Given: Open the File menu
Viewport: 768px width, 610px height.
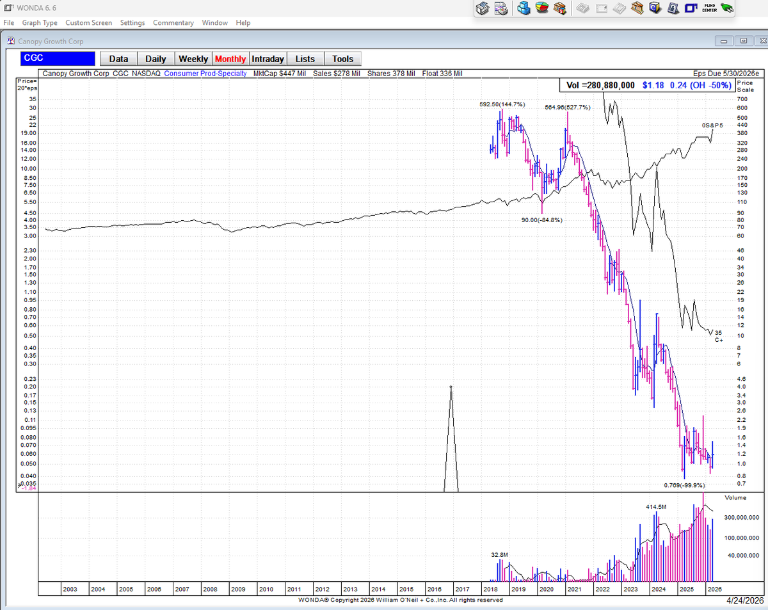Looking at the screenshot, I should point(9,22).
